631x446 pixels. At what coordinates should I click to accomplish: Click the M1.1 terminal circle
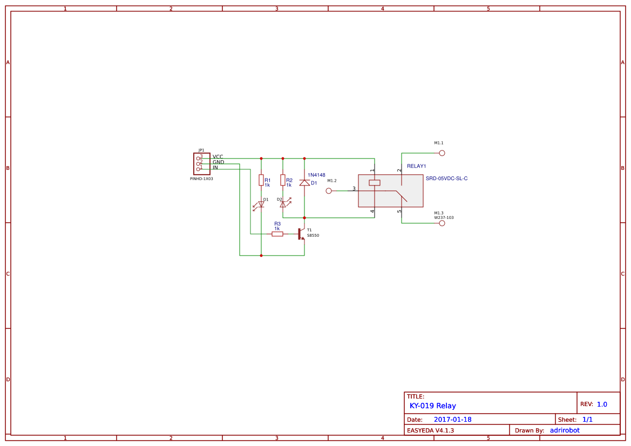442,153
